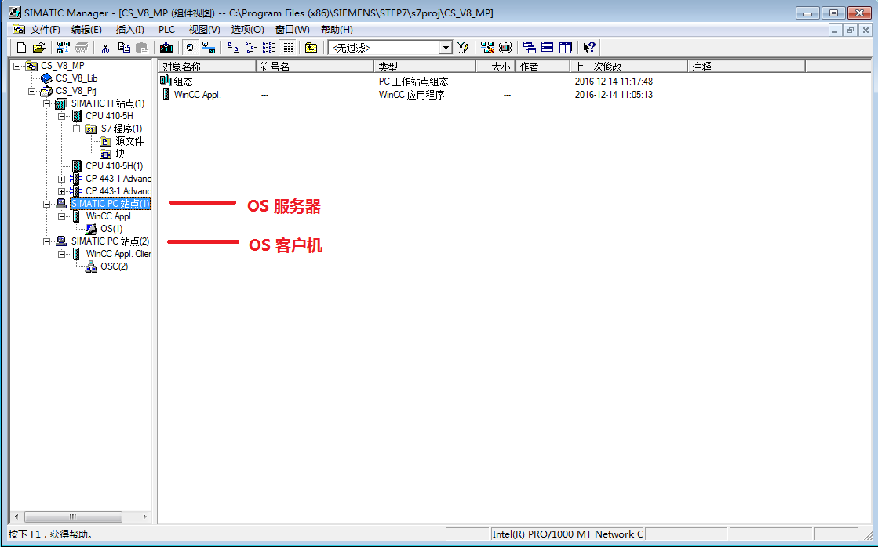The height and width of the screenshot is (547, 878).
Task: Collapse the CS_V8_Prj project node
Action: (x=32, y=91)
